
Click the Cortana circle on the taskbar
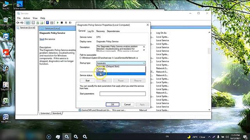tap(49, 136)
